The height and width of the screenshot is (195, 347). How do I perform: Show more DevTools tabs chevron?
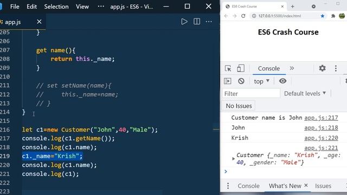tap(292, 68)
